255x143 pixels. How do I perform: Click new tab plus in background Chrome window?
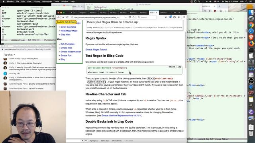tap(220, 6)
